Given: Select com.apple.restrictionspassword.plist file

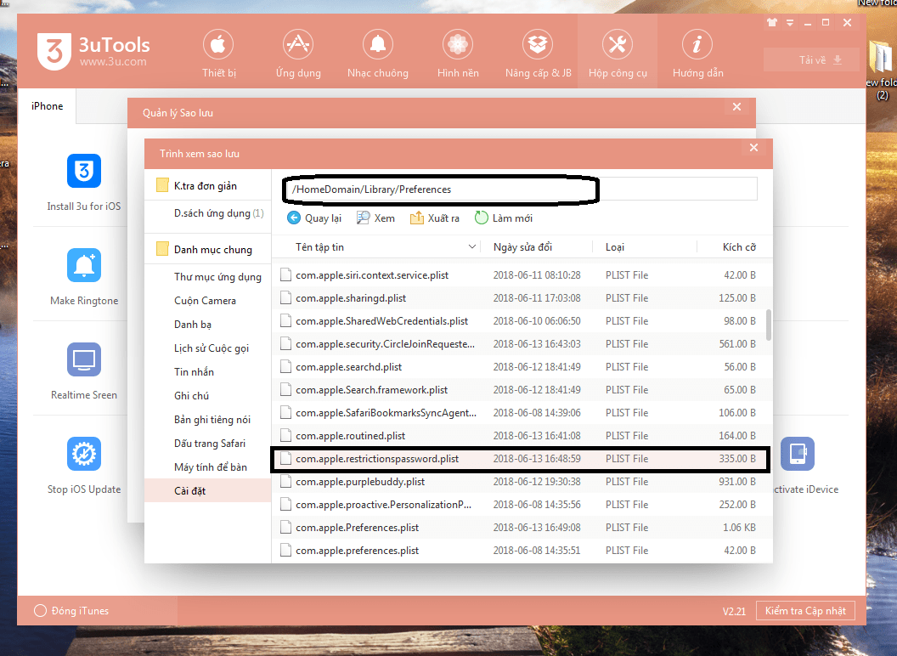Looking at the screenshot, I should click(x=519, y=459).
